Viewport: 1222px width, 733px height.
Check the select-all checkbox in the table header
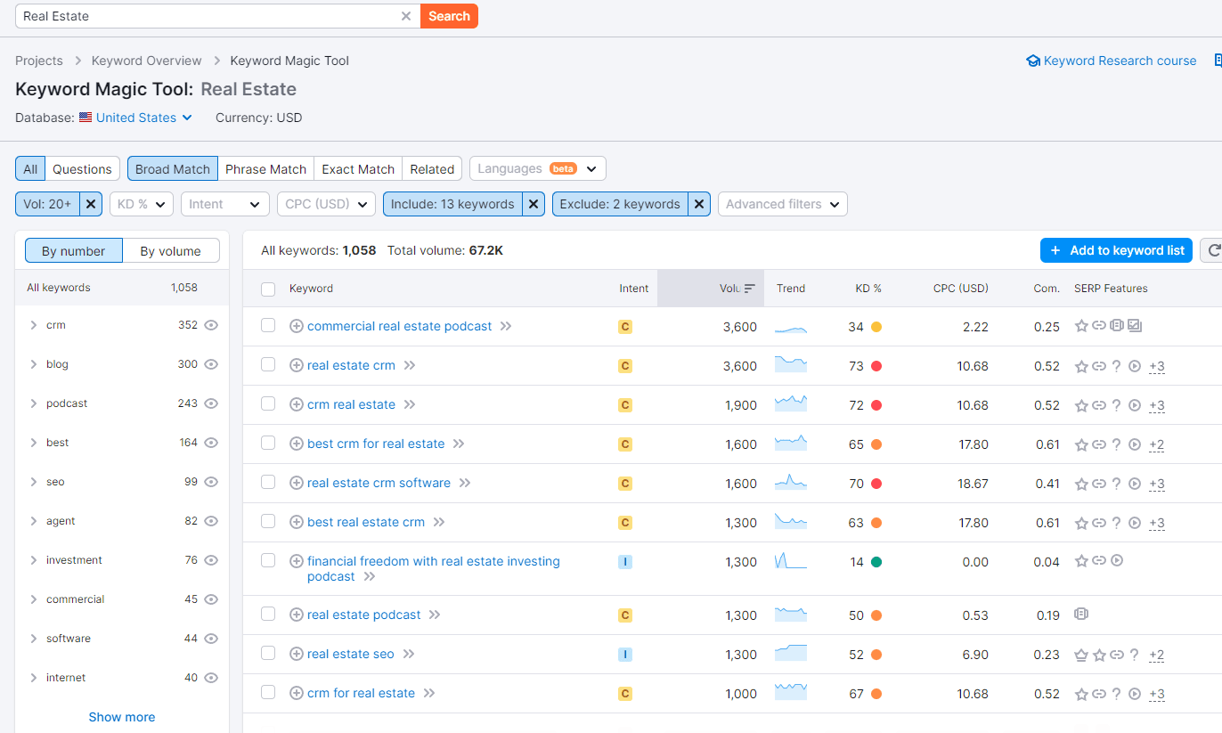tap(268, 288)
